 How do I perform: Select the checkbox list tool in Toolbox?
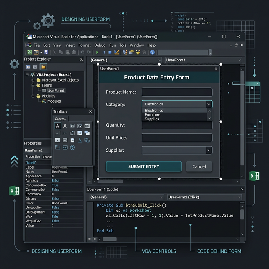[79, 126]
